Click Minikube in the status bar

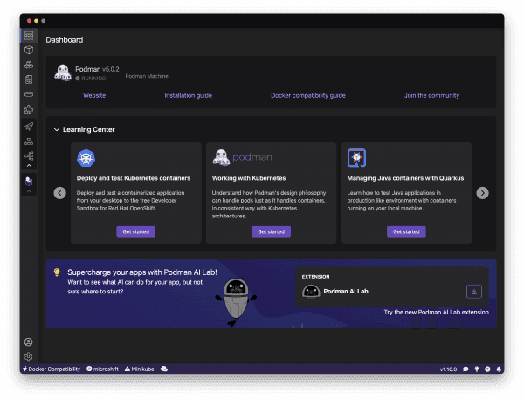[x=140, y=369]
